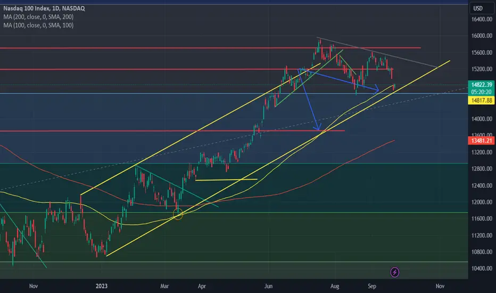Image resolution: width=496 pixels, height=293 pixels.
Task: Click the 15200.00 price axis label
Action: 482,69
